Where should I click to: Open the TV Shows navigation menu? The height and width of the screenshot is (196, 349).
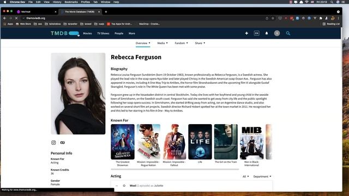(x=103, y=33)
